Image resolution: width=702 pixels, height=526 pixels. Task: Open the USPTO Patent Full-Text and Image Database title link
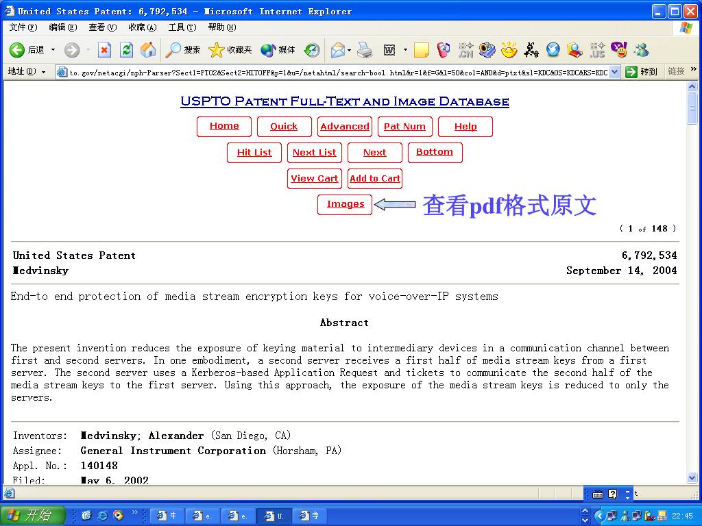[345, 101]
